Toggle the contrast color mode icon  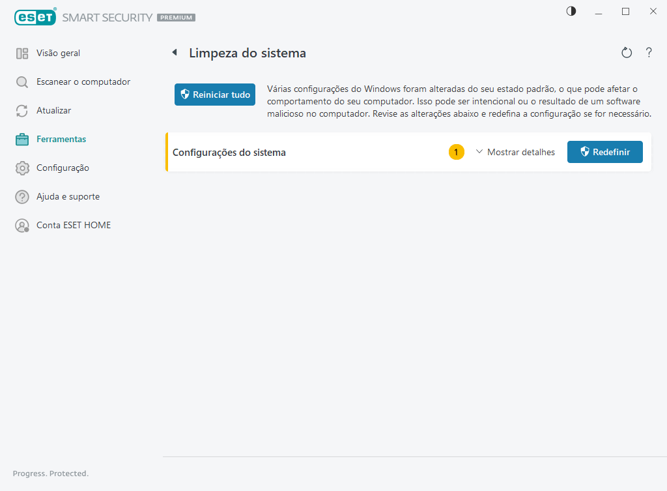[x=571, y=11]
